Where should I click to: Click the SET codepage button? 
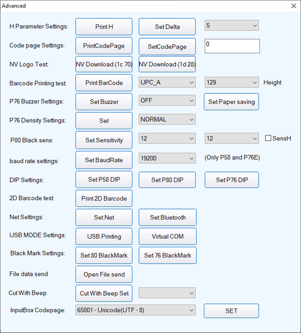click(x=231, y=311)
